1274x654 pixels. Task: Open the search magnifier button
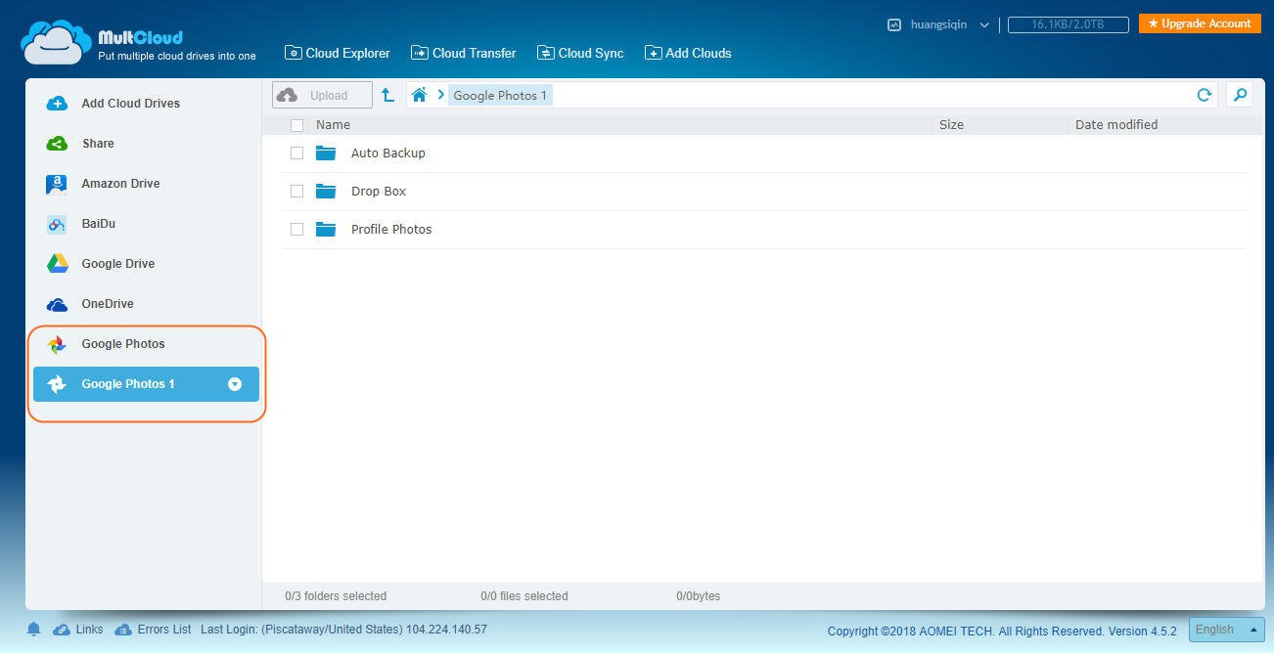(x=1240, y=95)
